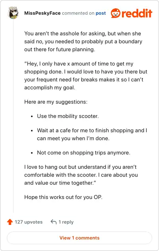Screen dimensions: 159x251
Task: Click the 'Hope this works out' closing line
Action: 63,197
